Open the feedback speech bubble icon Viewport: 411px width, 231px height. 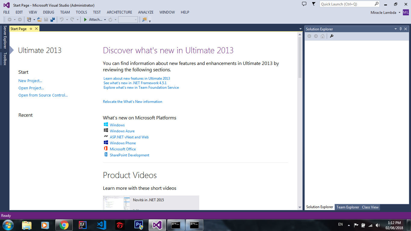tap(304, 4)
